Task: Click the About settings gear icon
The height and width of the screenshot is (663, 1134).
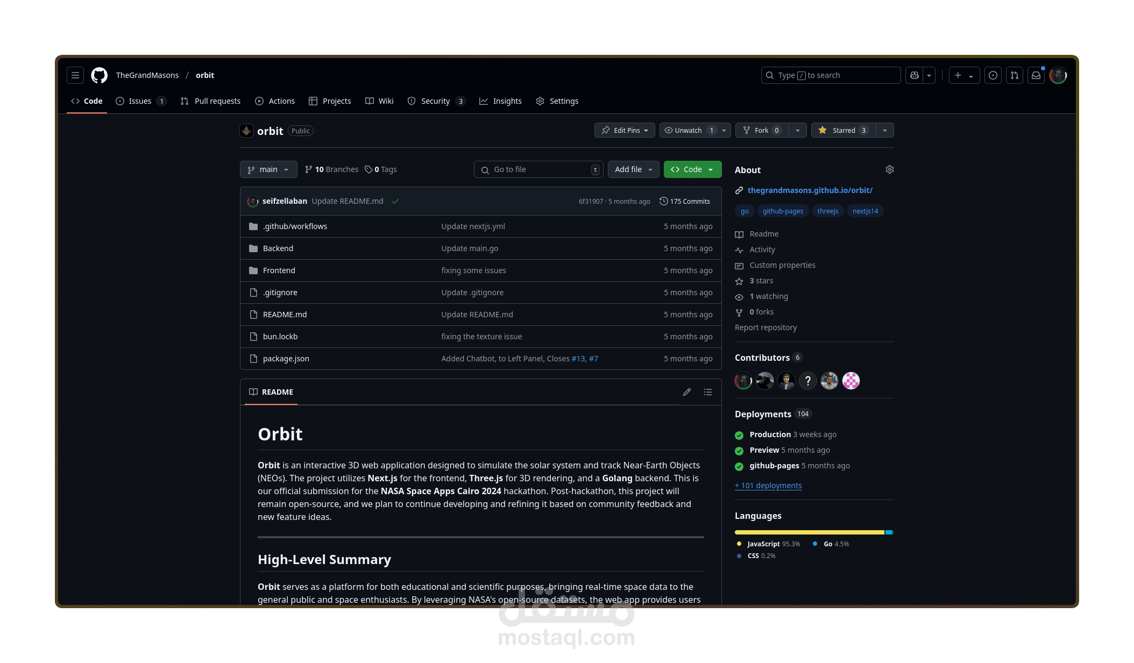Action: 890,169
